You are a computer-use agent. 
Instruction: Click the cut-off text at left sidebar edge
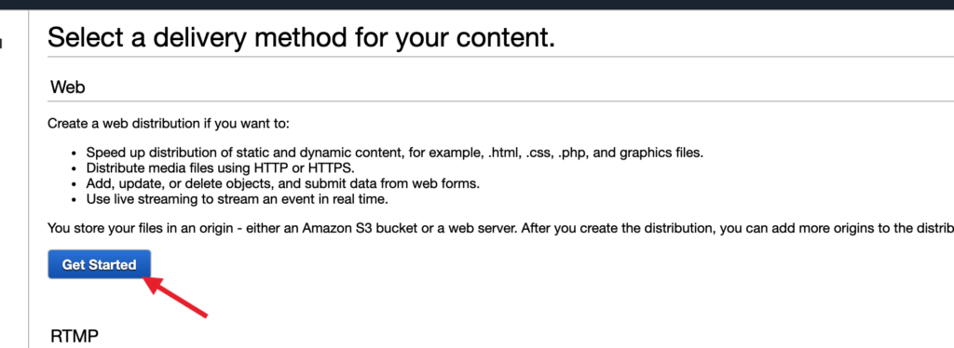click(x=2, y=44)
